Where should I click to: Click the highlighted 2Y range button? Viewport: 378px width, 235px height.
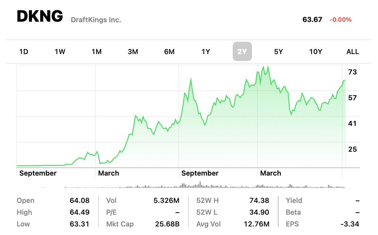(x=242, y=51)
